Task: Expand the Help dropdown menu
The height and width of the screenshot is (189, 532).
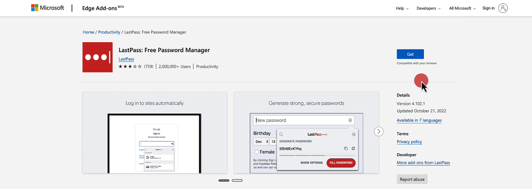Action: click(402, 8)
